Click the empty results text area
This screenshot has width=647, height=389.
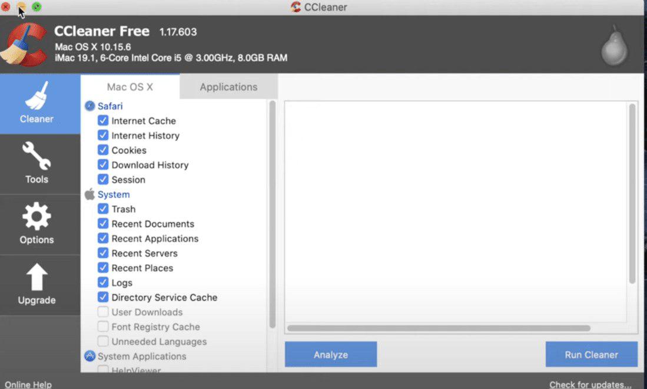click(x=456, y=213)
